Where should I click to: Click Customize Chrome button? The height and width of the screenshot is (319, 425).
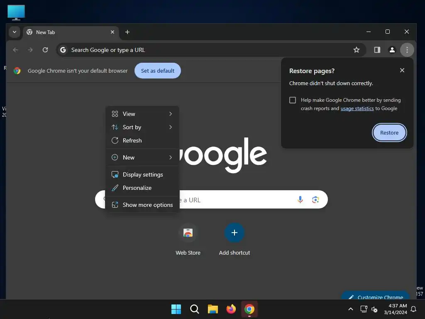376,296
